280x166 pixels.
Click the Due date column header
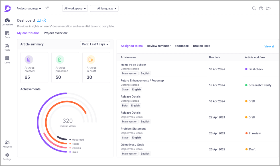(x=214, y=57)
